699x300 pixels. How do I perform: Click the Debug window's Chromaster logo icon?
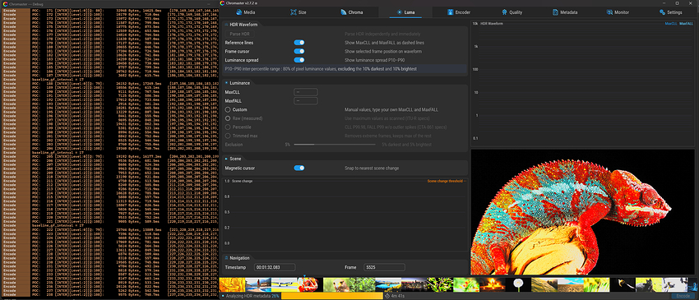coord(5,3)
